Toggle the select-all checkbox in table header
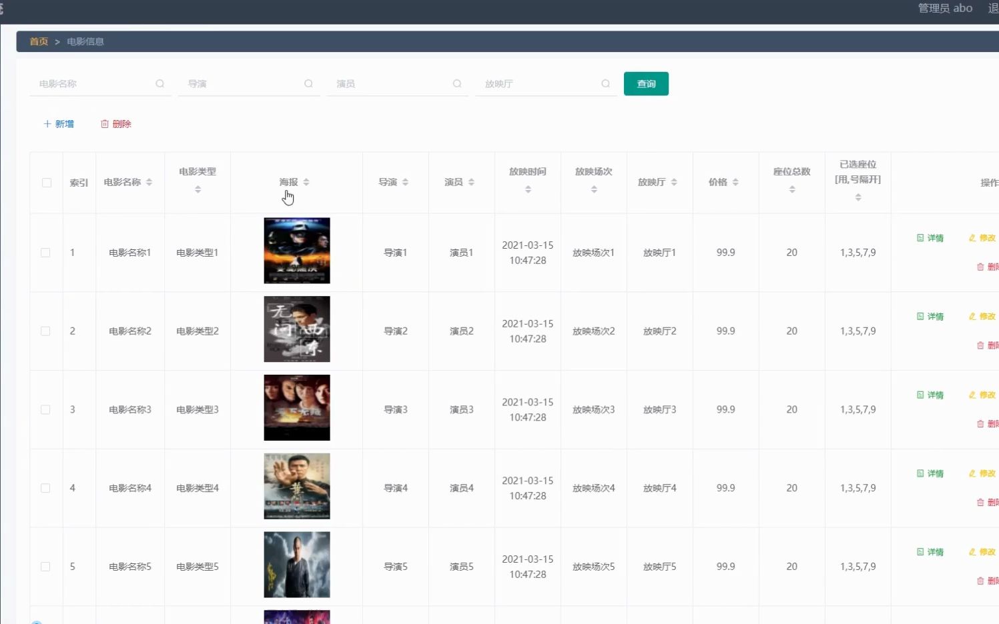The height and width of the screenshot is (624, 999). (45, 182)
